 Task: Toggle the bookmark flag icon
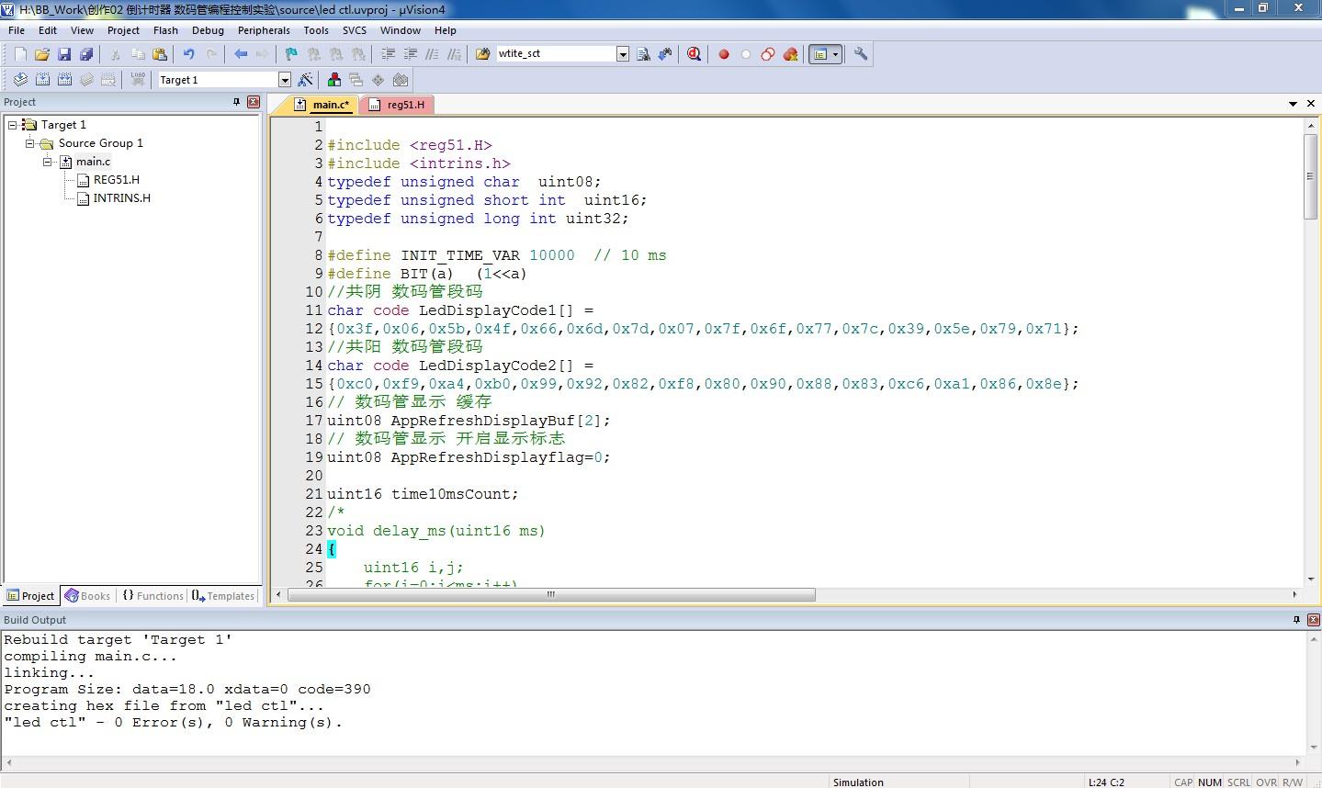click(291, 54)
